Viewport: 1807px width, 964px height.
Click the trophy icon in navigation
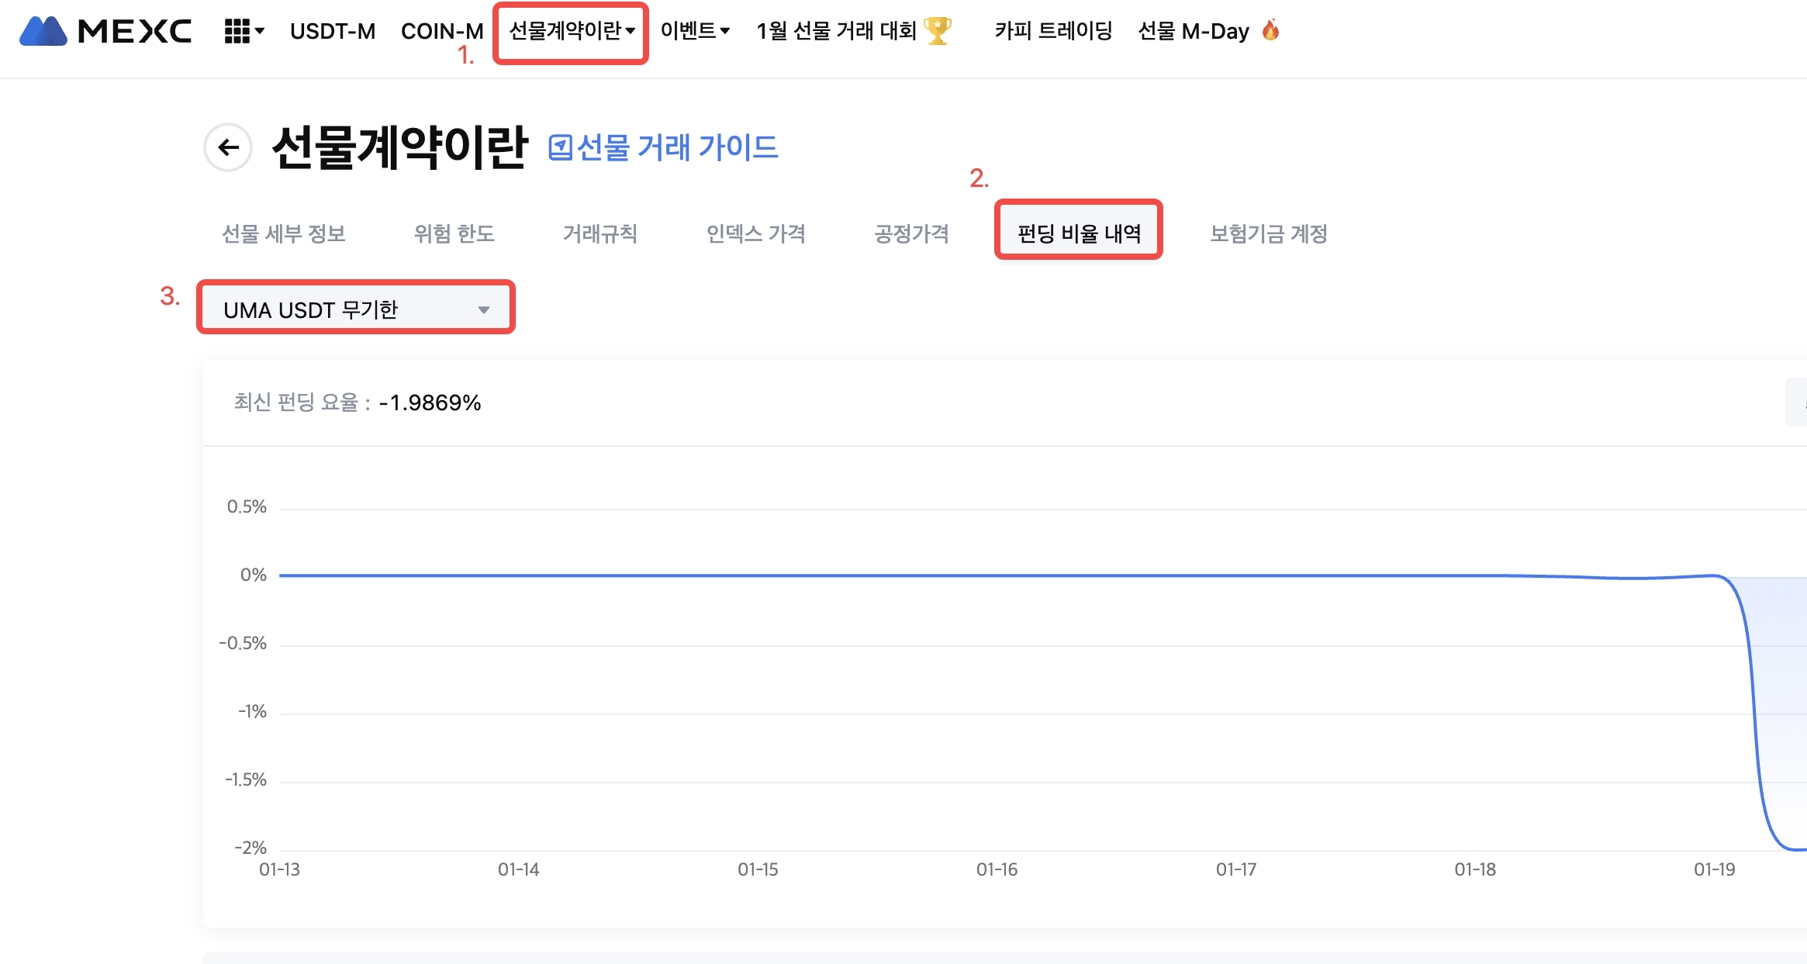click(938, 31)
